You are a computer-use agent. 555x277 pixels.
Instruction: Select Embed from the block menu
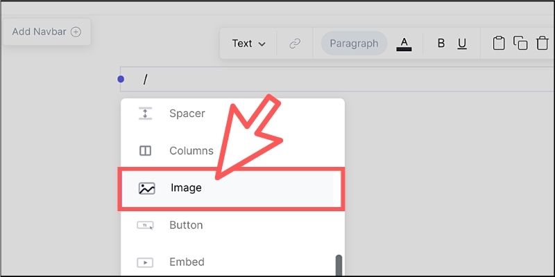tap(187, 262)
